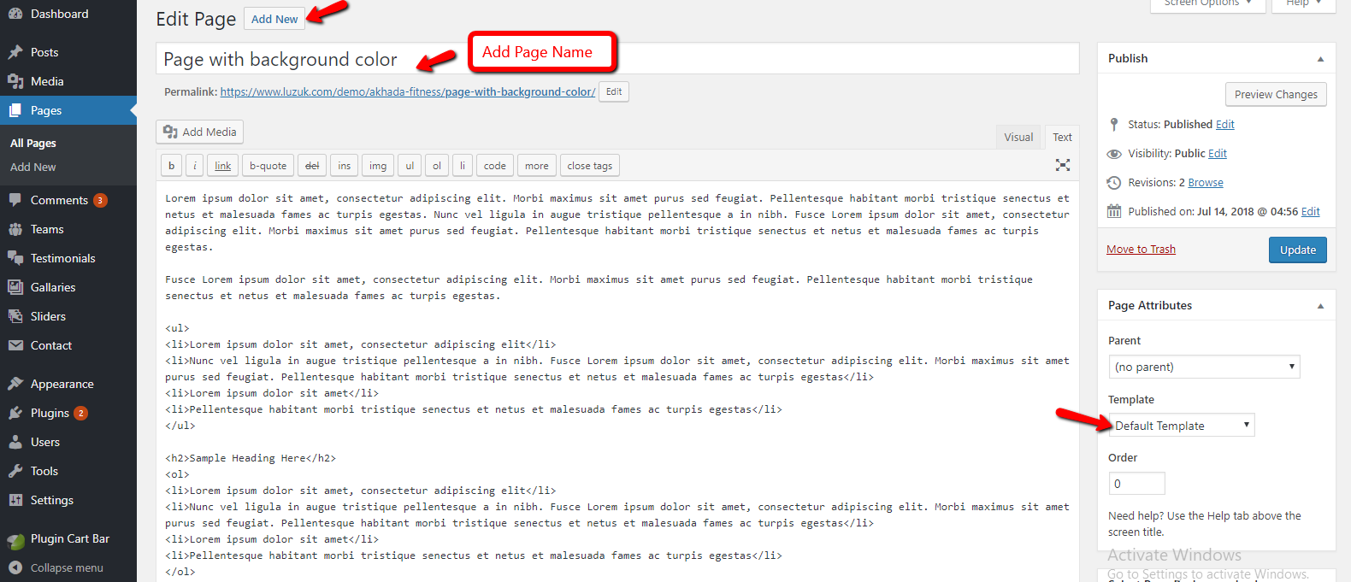Click the Move to Trash link

[1141, 250]
